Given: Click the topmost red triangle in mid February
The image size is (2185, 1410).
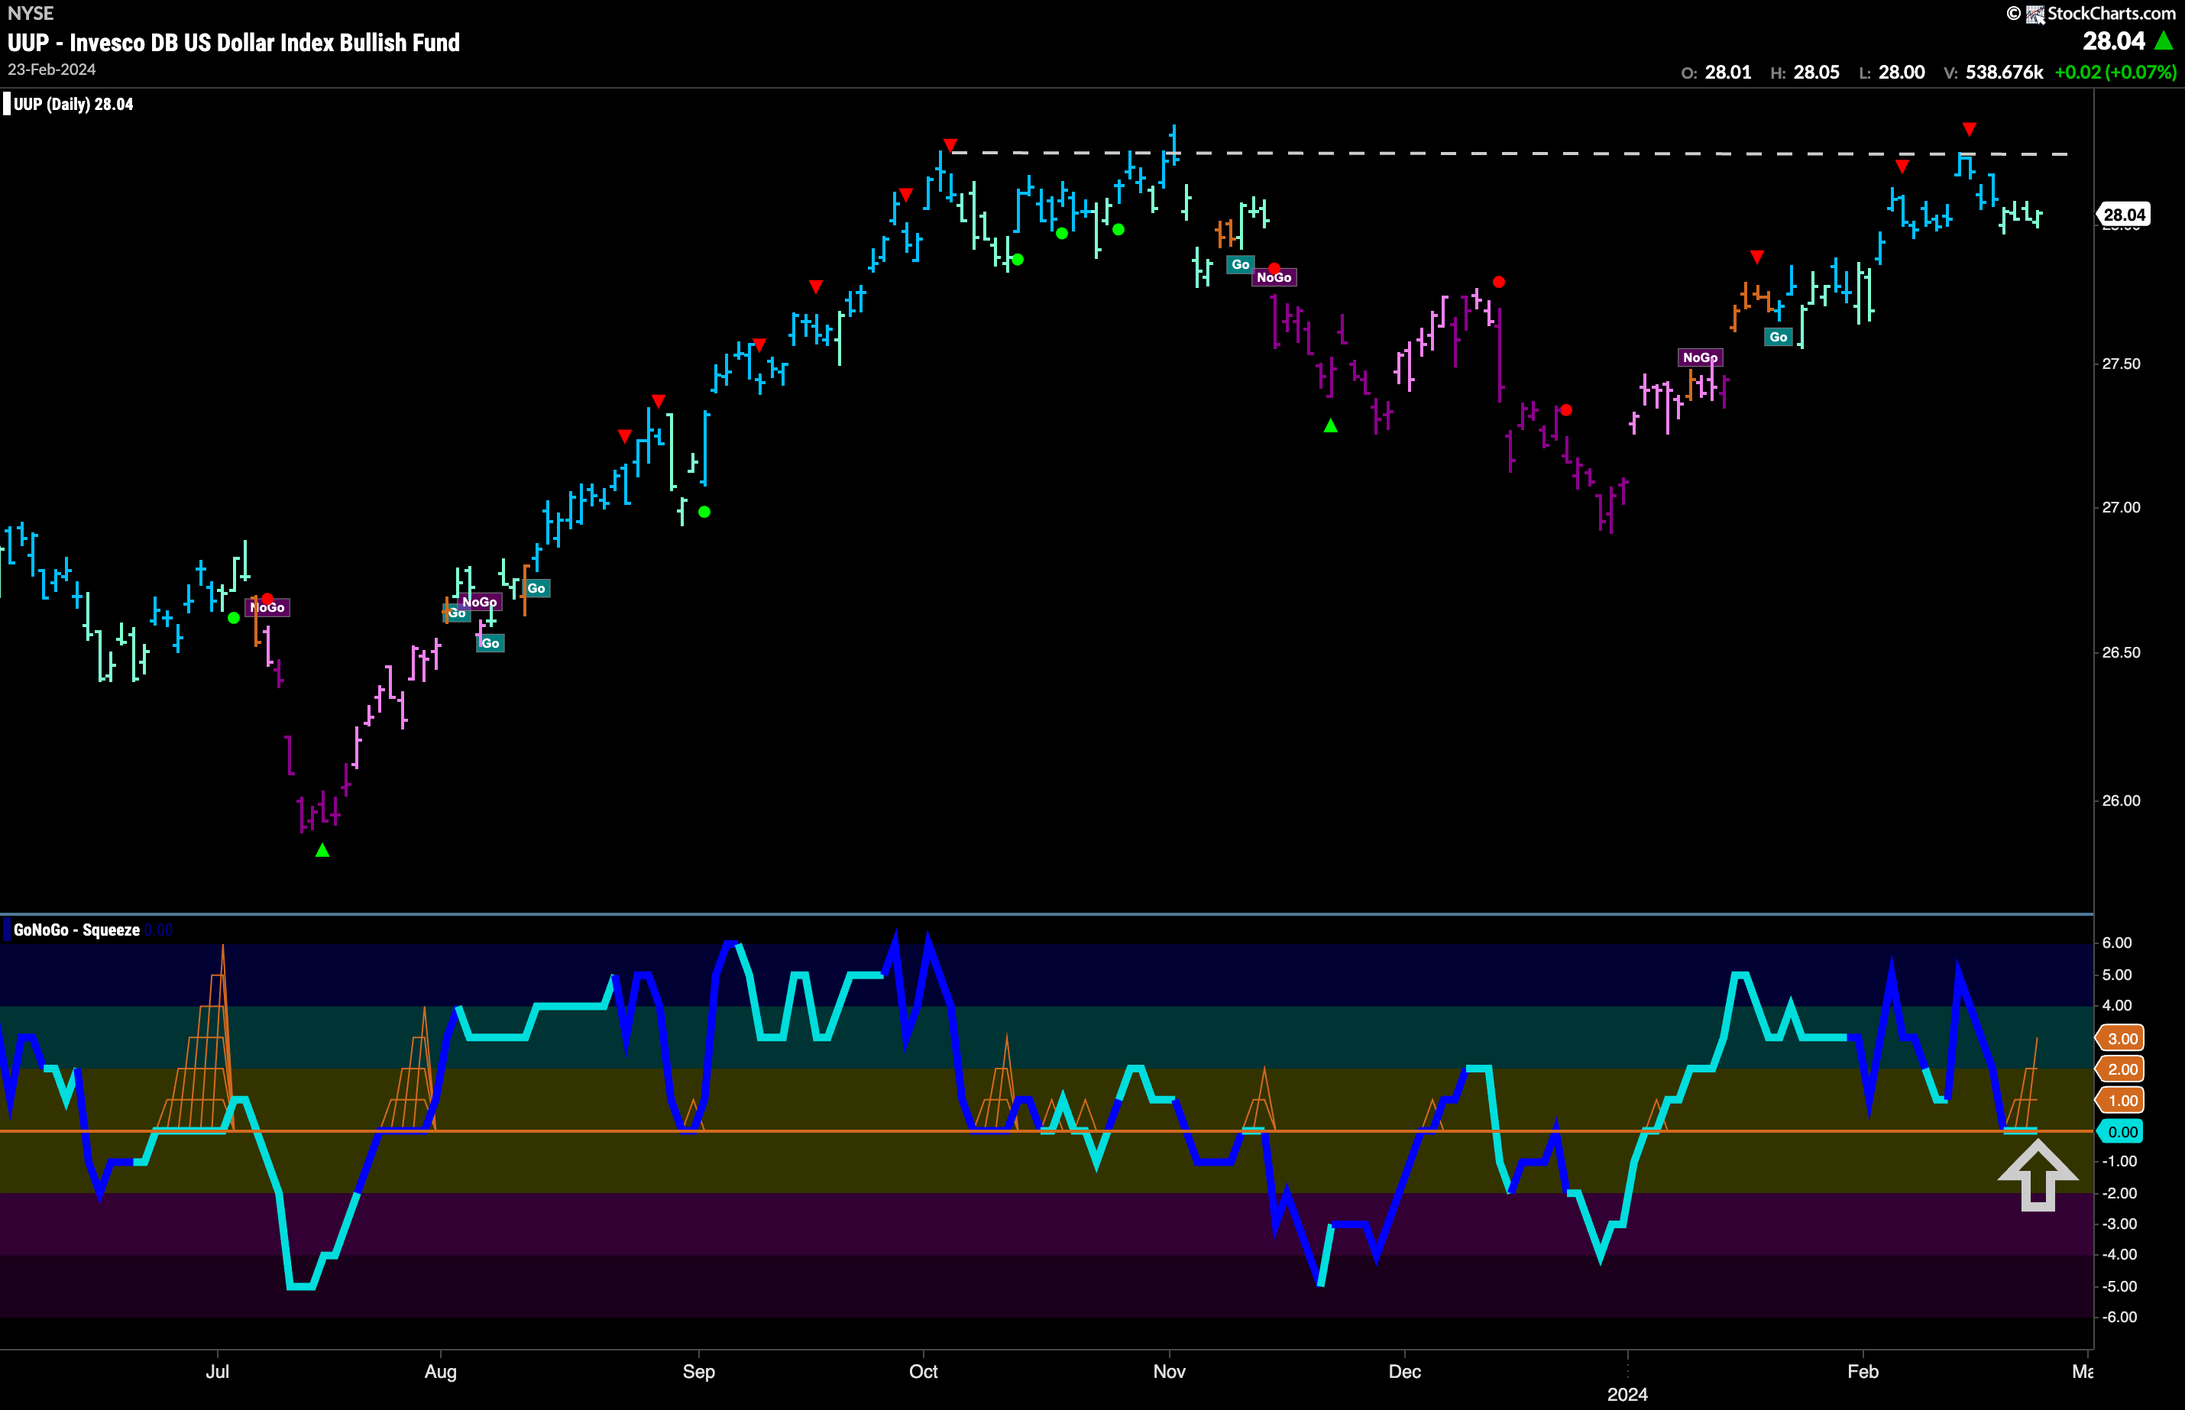Looking at the screenshot, I should coord(1969,129).
